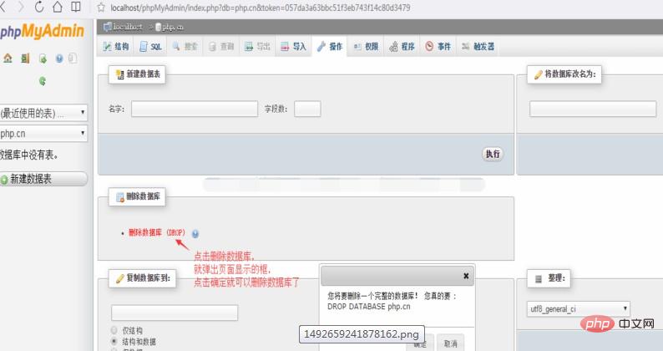Open the query window icon in sidebar
Image resolution: width=663 pixels, height=351 pixels.
[43, 58]
